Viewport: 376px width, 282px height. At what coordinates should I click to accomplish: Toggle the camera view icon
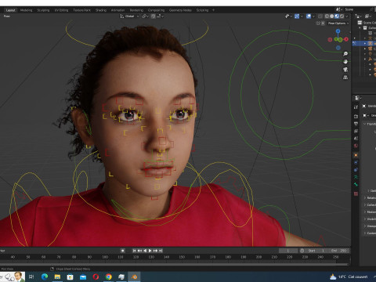click(345, 70)
